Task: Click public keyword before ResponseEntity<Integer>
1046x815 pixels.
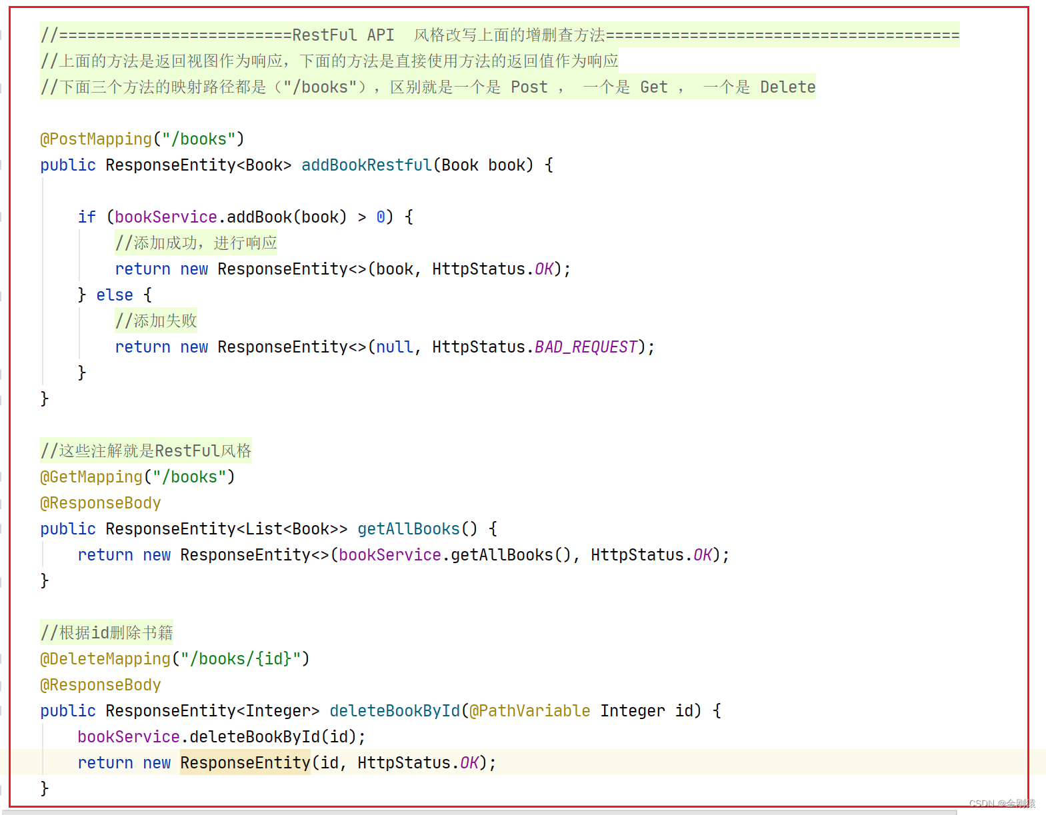Action: tap(68, 711)
